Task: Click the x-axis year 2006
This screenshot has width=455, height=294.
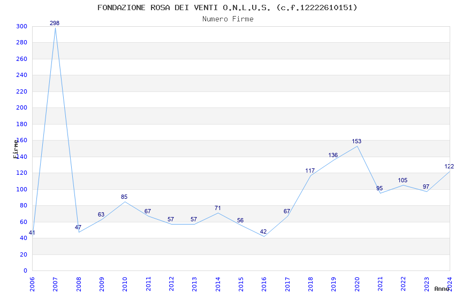Action: (x=32, y=284)
